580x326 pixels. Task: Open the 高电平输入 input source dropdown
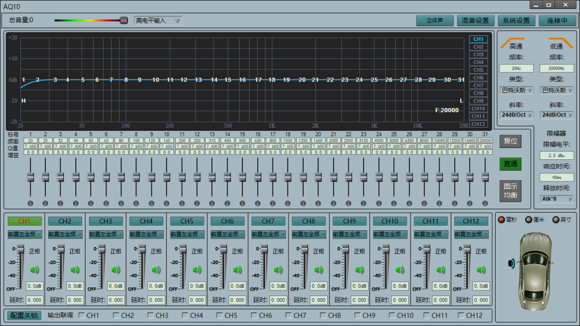(x=157, y=20)
